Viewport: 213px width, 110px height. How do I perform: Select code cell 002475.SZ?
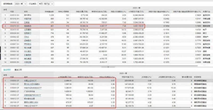click(14, 30)
